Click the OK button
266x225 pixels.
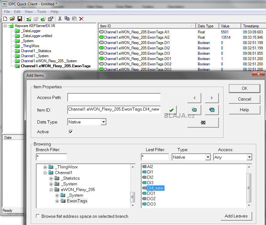click(x=244, y=88)
